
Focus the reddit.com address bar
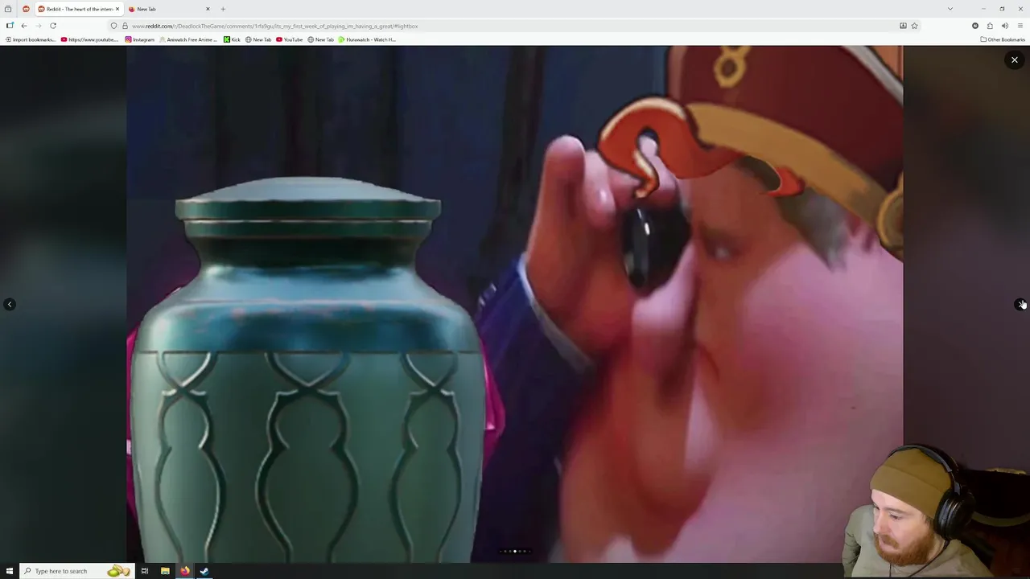pyautogui.click(x=515, y=26)
